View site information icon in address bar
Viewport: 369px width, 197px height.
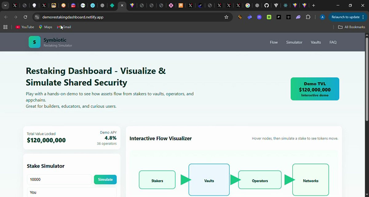click(x=37, y=17)
